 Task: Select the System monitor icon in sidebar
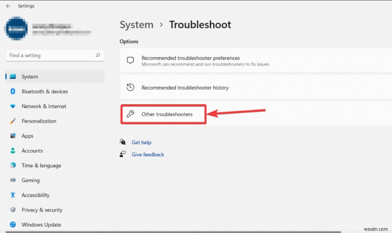(x=13, y=76)
